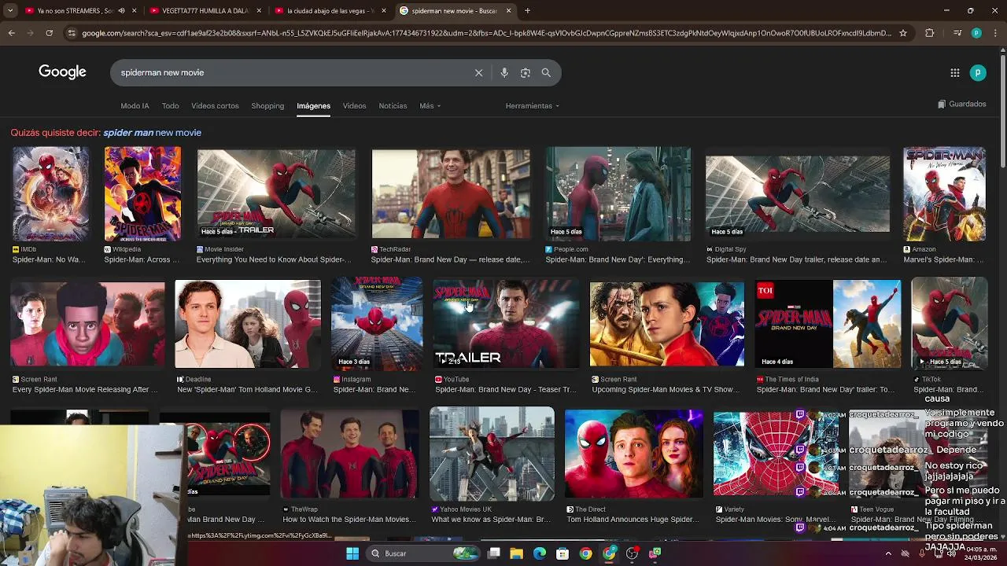Open the IMDb Spider-Man: No Way Home poster
The width and height of the screenshot is (1007, 566).
pyautogui.click(x=50, y=193)
